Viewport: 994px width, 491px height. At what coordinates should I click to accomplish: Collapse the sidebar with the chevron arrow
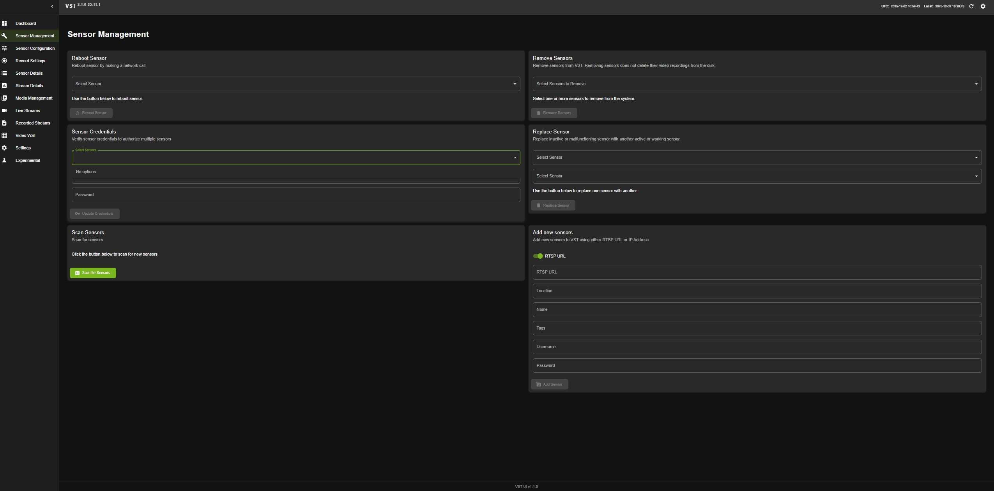(x=52, y=6)
